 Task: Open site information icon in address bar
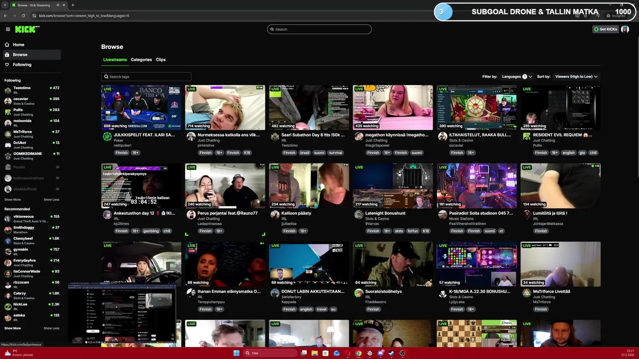34,15
